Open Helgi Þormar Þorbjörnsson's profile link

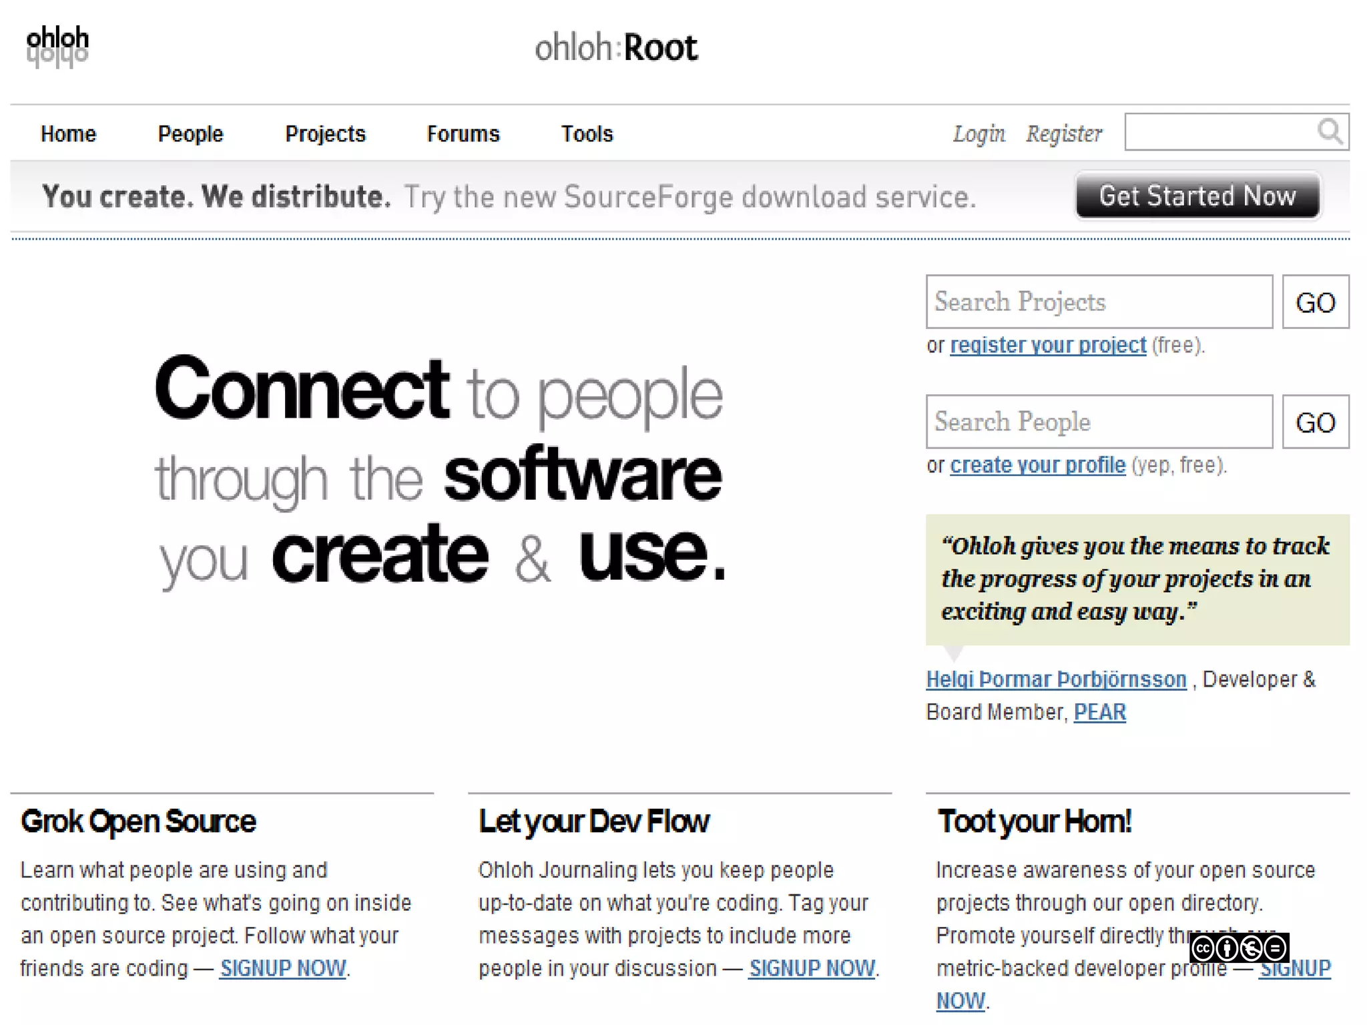coord(1056,679)
